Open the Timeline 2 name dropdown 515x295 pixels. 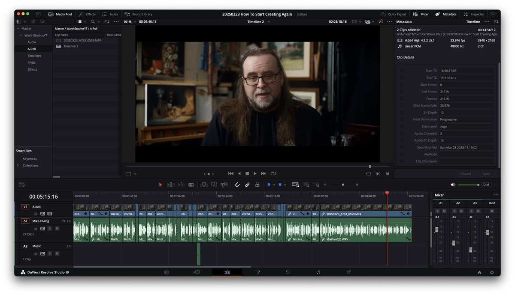259,21
